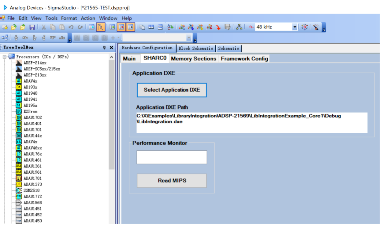Click the grayed floppy disk save icon
Viewport: 383px width, 227px height.
click(227, 27)
